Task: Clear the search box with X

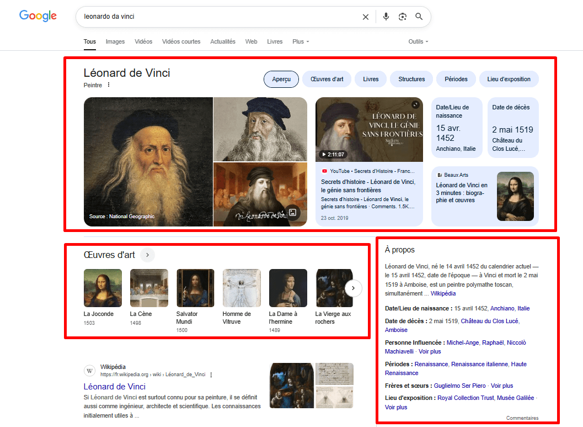Action: point(366,17)
